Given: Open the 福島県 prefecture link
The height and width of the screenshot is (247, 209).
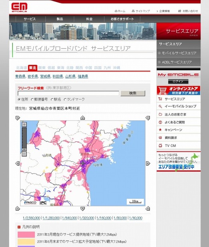Looking at the screenshot, I should point(83,76).
